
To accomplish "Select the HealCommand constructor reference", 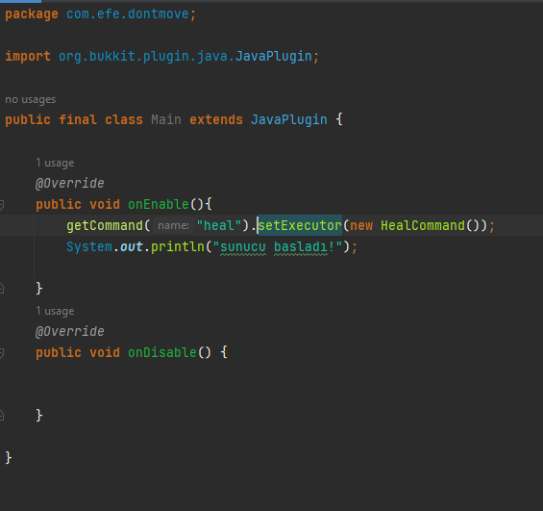I will click(423, 226).
